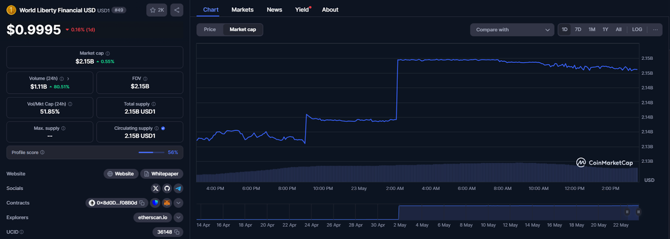
Task: Click the info icon beside Profile score
Action: click(42, 153)
